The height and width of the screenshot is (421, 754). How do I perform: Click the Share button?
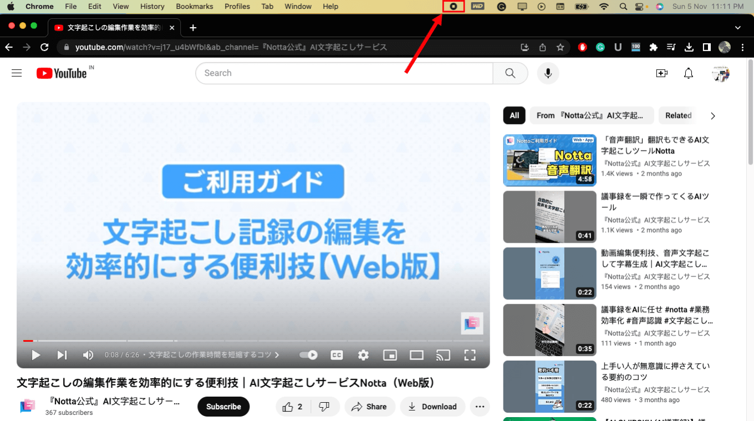tap(370, 407)
